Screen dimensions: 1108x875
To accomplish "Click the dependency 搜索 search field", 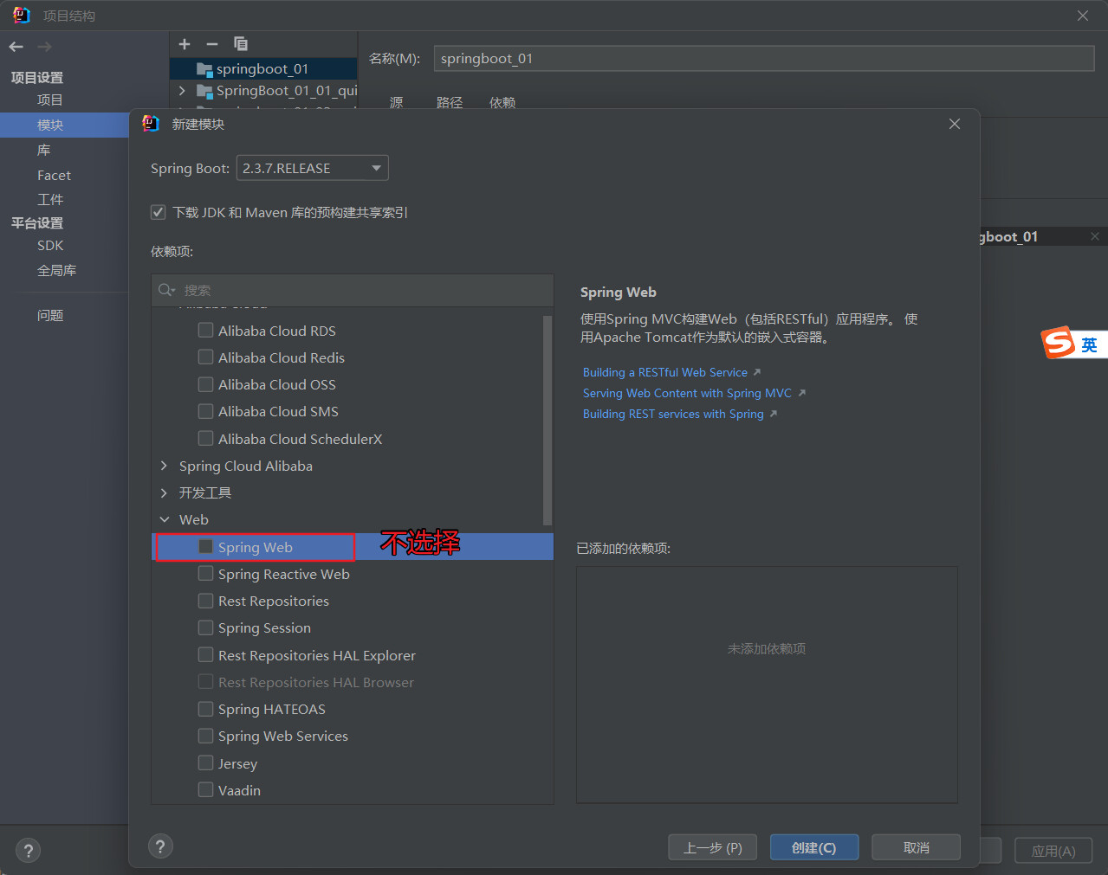I will tap(353, 290).
